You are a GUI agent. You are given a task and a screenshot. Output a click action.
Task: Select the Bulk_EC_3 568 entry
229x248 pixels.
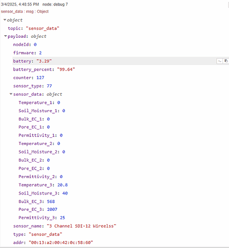coord(37,201)
